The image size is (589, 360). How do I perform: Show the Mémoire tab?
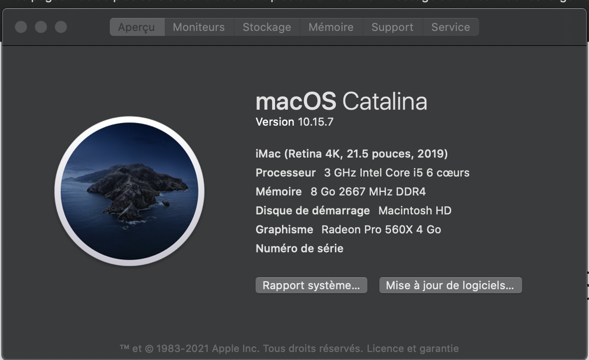[331, 27]
